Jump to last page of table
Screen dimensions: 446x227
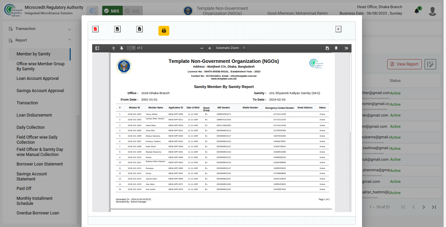[x=434, y=207]
